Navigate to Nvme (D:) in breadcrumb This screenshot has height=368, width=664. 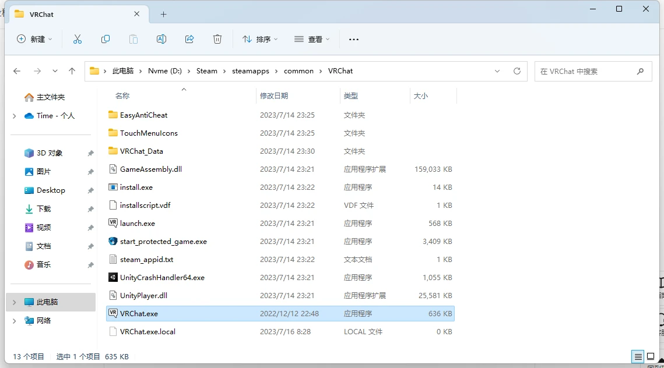(165, 71)
